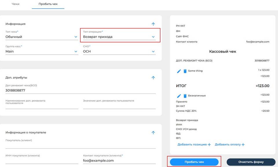This screenshot has width=278, height=167.
Task: Click the Добавить позицию link
Action: [194, 145]
